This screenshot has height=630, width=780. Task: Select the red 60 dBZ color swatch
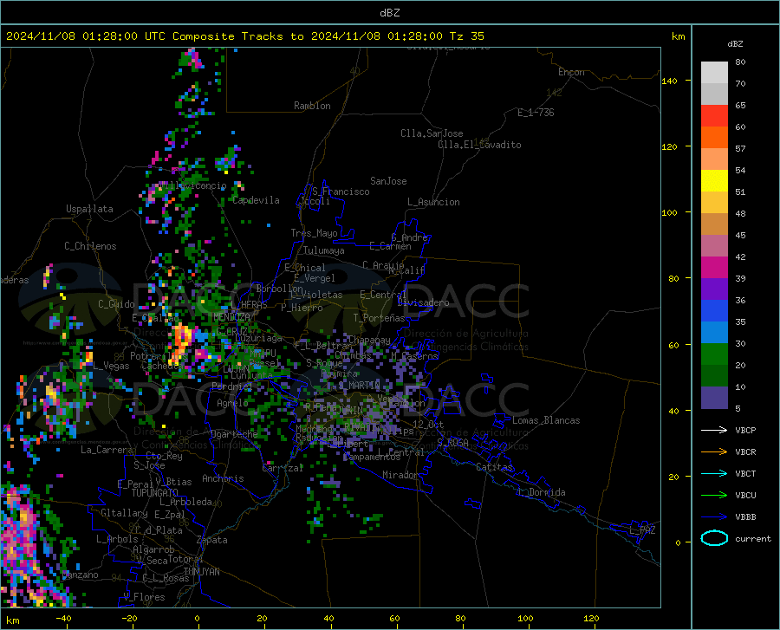tap(714, 116)
